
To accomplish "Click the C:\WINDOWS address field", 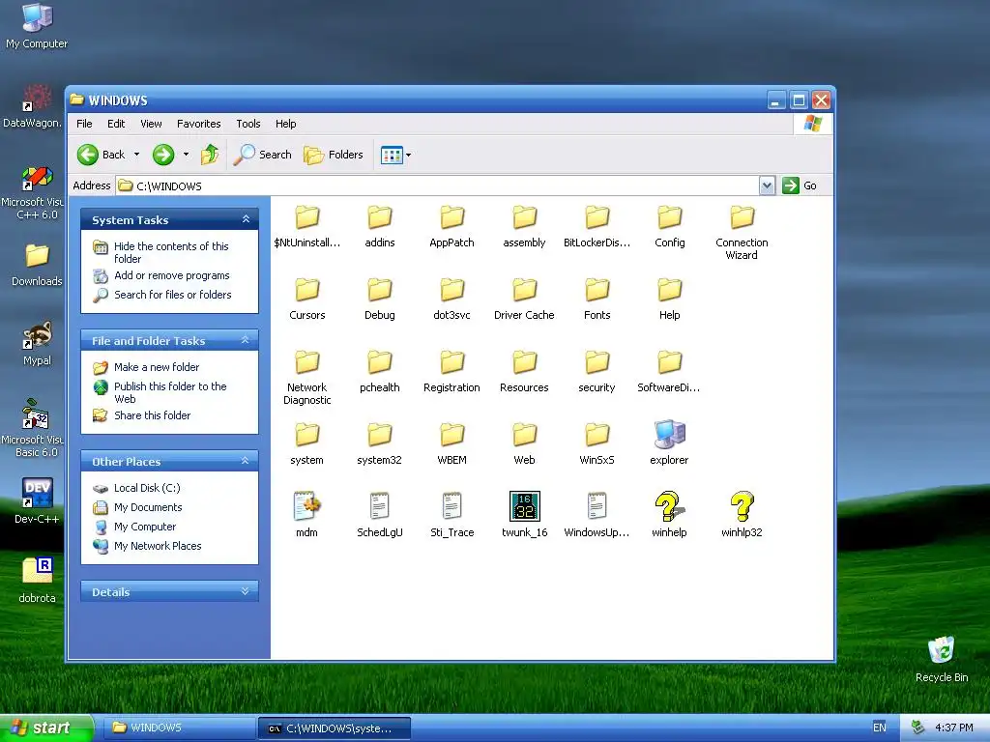I will pos(438,185).
